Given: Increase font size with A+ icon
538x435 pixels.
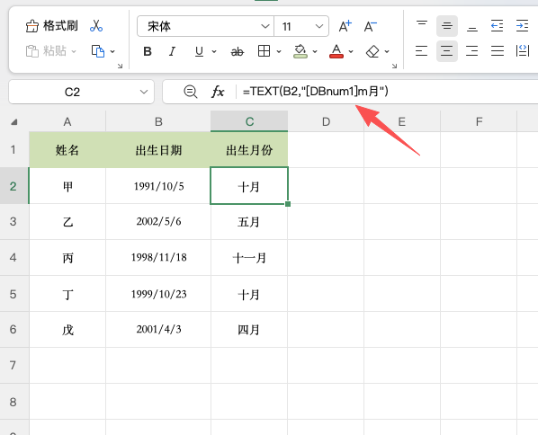Looking at the screenshot, I should tap(345, 26).
